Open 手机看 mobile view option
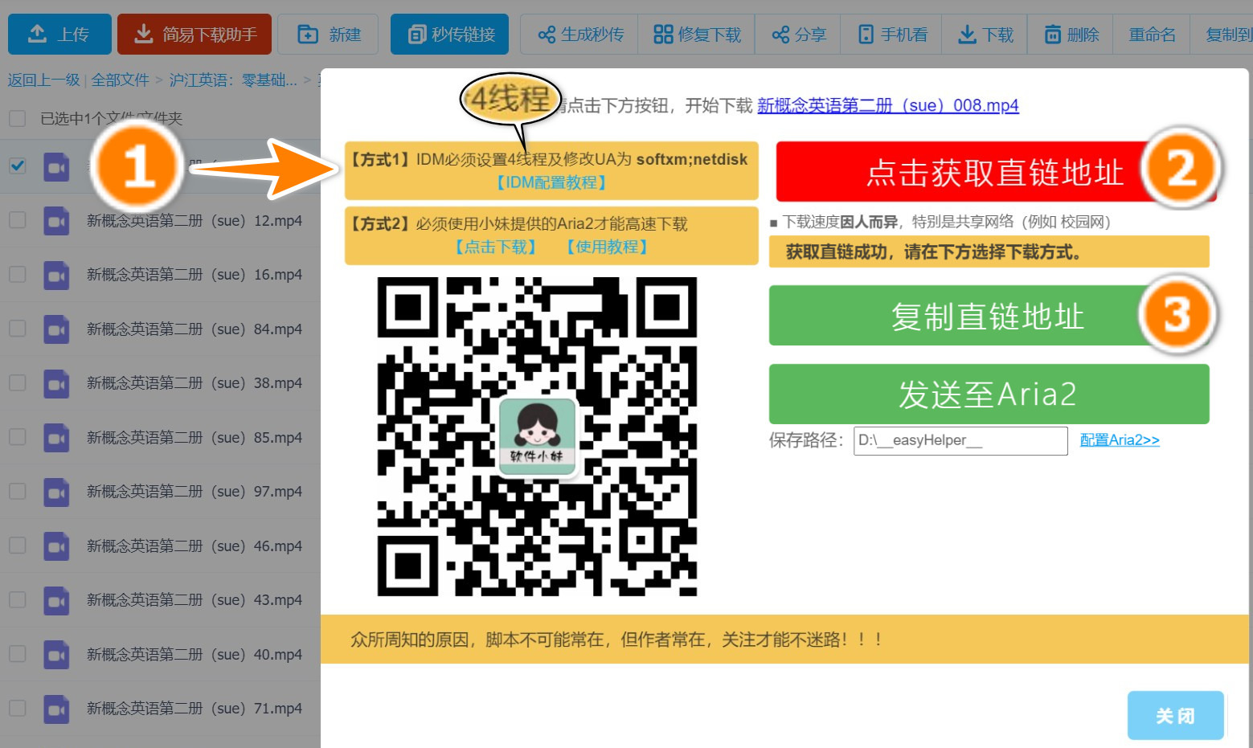 click(891, 35)
